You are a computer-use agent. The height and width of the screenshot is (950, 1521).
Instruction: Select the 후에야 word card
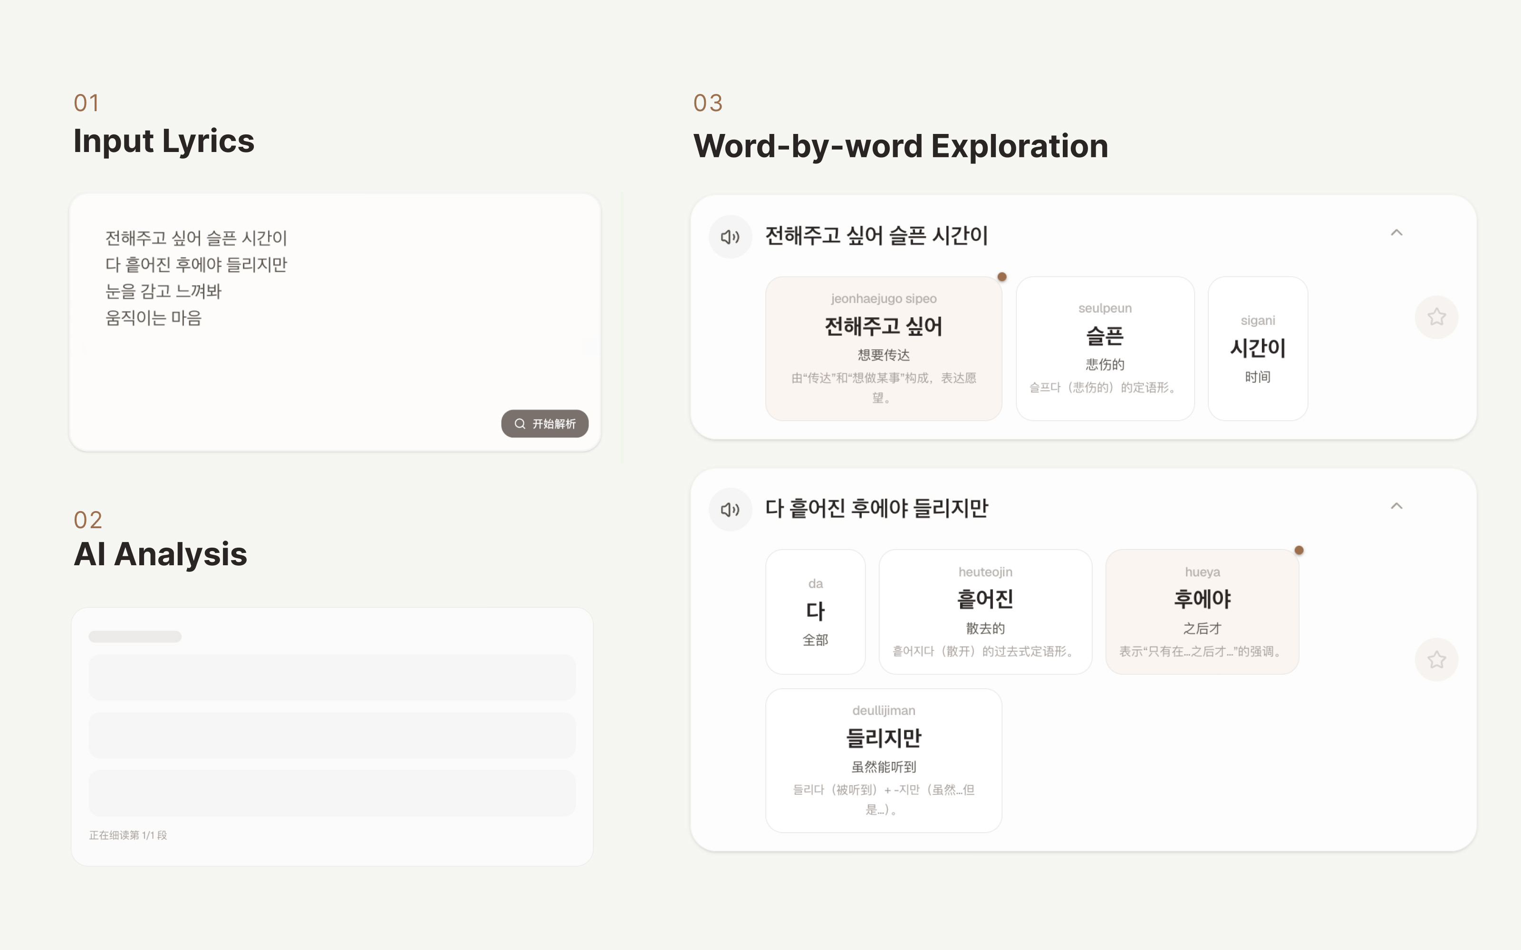point(1202,611)
